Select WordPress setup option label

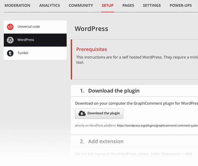point(26,40)
